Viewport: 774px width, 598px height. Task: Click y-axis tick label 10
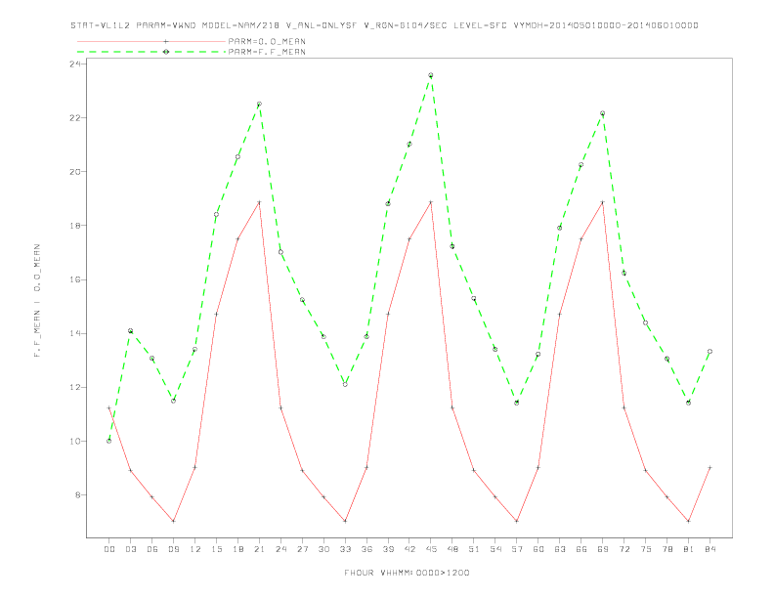[75, 441]
